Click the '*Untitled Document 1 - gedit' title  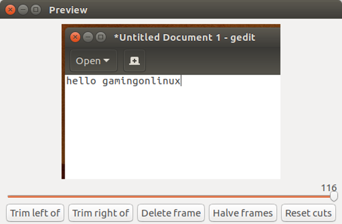185,37
